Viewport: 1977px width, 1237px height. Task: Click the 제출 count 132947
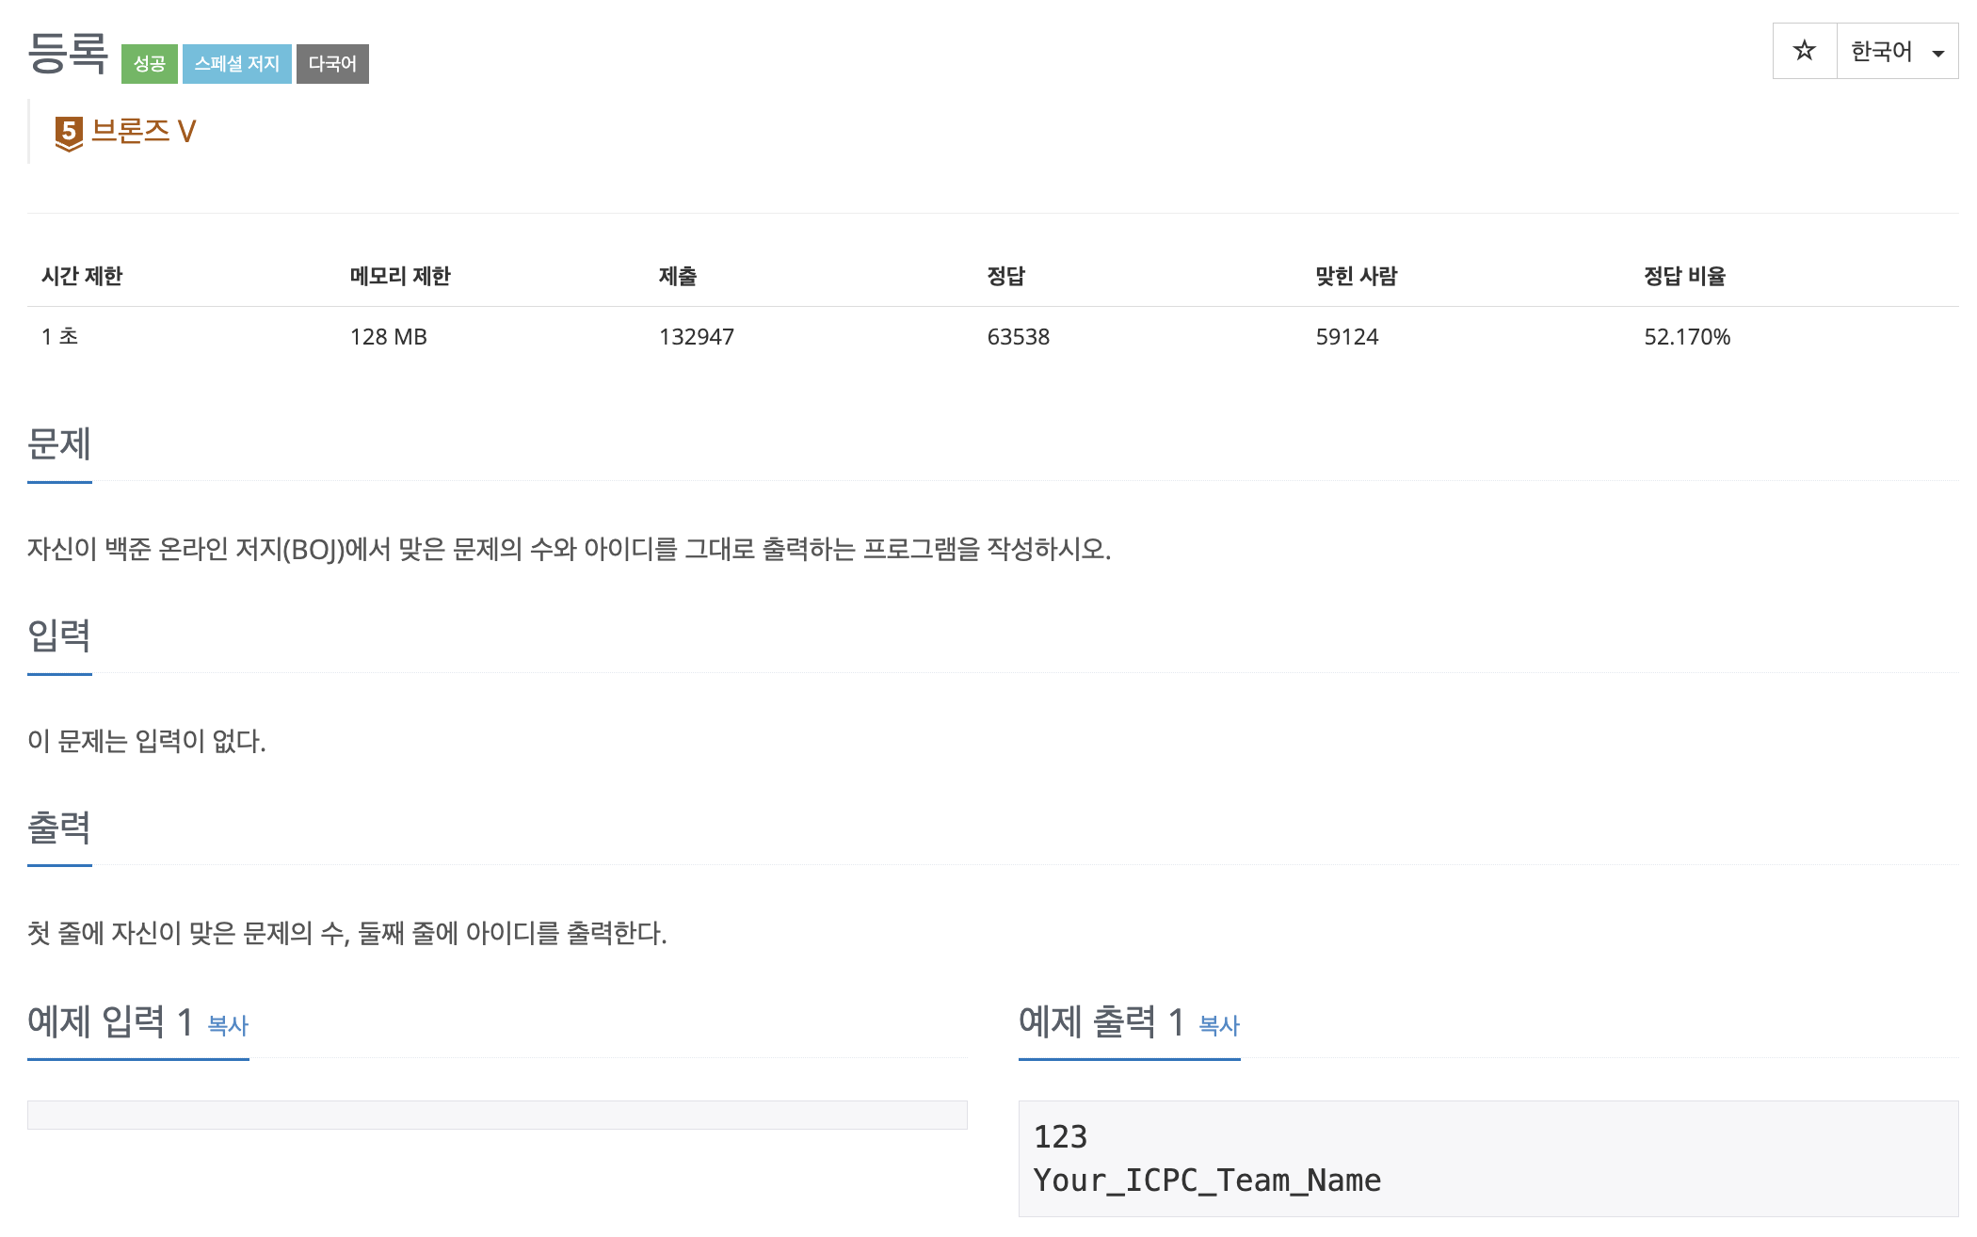697,337
